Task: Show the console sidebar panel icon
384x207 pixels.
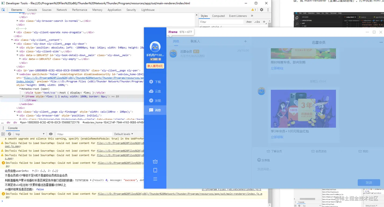Action: click(x=3, y=134)
